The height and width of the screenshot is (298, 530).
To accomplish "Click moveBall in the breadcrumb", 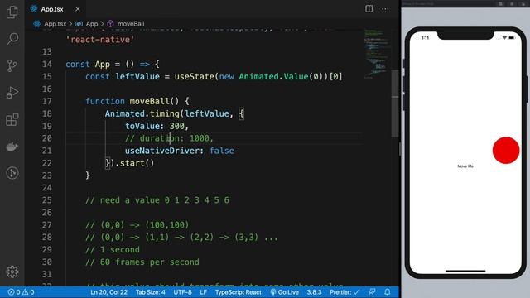I will pos(131,24).
